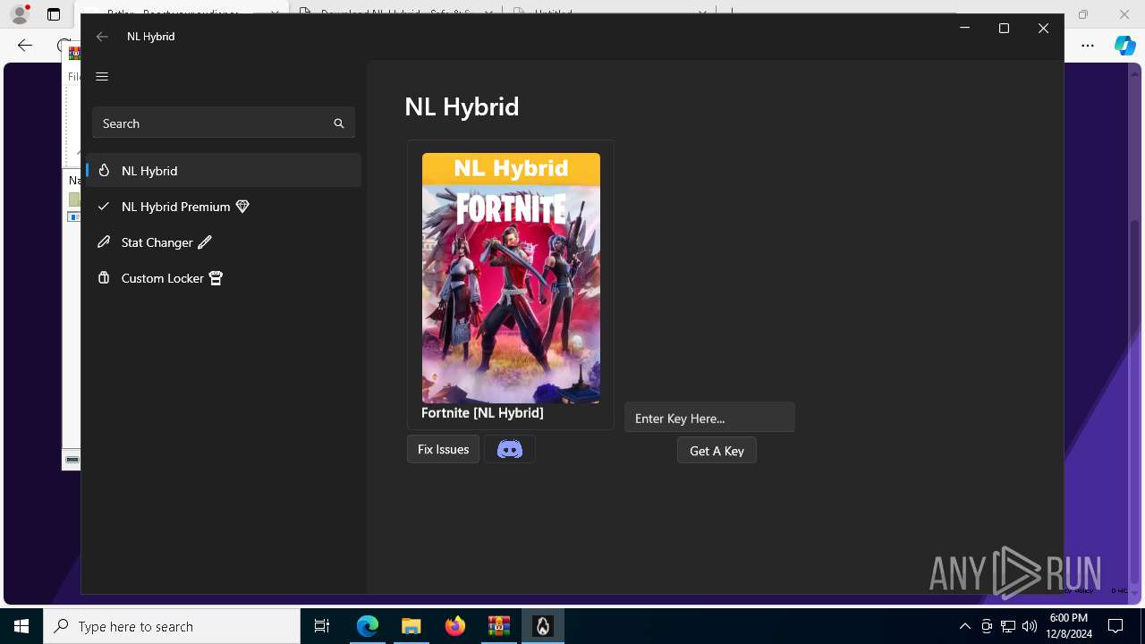Open the Discord link button

(x=510, y=449)
